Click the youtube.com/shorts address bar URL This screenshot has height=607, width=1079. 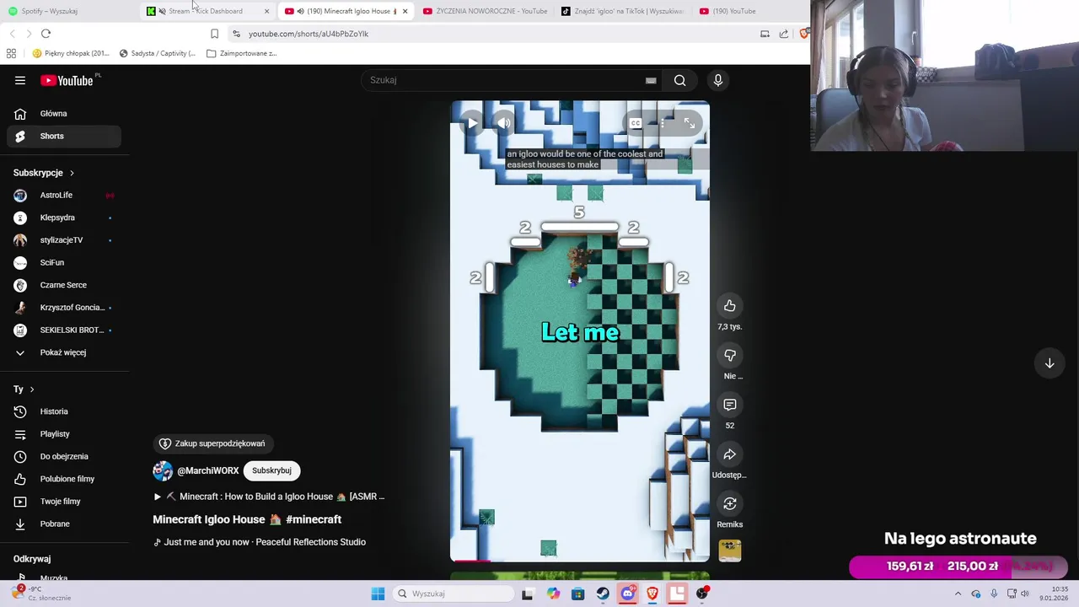click(309, 34)
